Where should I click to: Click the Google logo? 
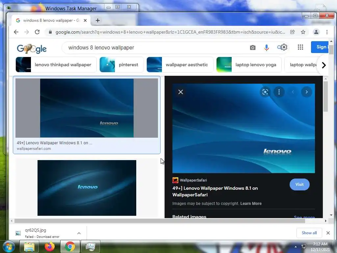[x=32, y=49]
